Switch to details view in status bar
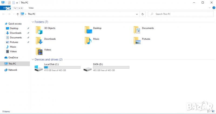Image resolution: width=216 pixels, height=114 pixels. pos(209,111)
